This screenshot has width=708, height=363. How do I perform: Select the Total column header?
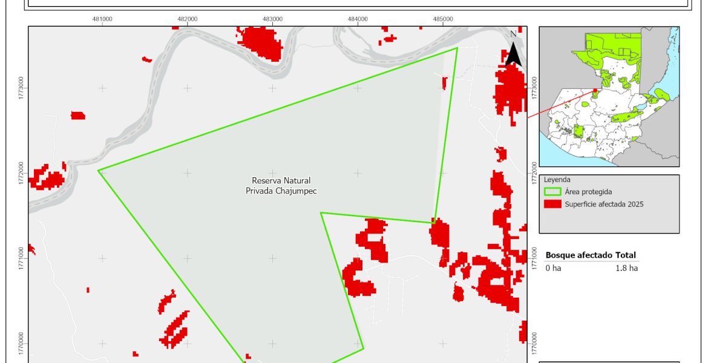pyautogui.click(x=626, y=255)
